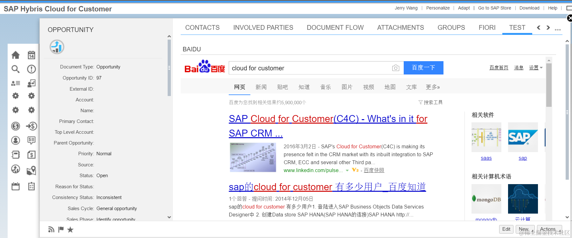Open the checklist clipboard sidebar icon
Viewport: 572px width, 238px height.
point(31,186)
